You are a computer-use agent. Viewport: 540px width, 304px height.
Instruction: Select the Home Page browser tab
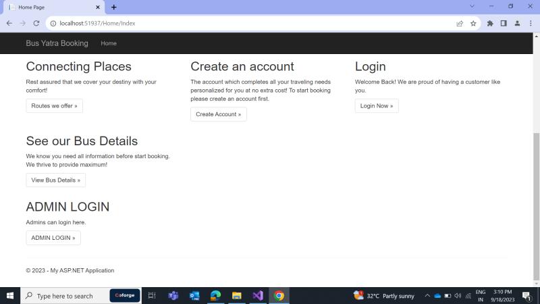54,7
